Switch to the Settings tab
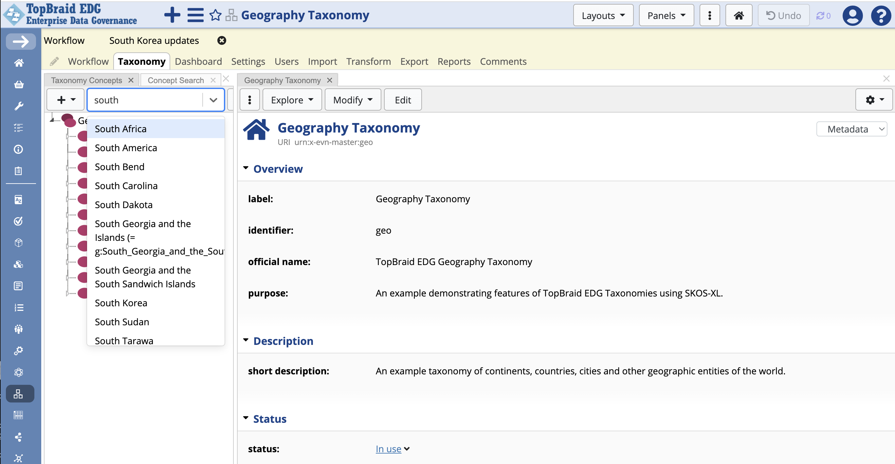The height and width of the screenshot is (464, 895). (248, 62)
